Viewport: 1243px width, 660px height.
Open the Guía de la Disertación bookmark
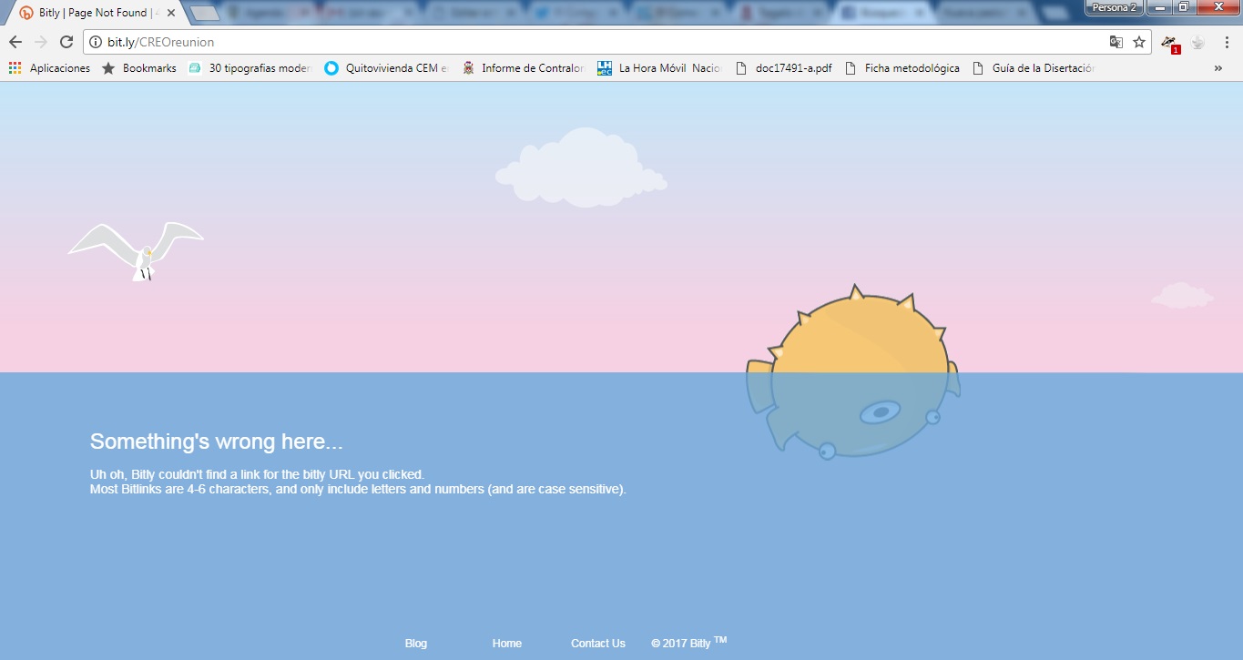tap(1034, 68)
